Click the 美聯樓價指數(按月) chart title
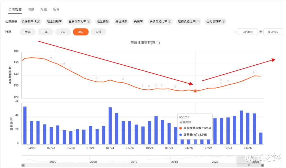 [x=145, y=43]
